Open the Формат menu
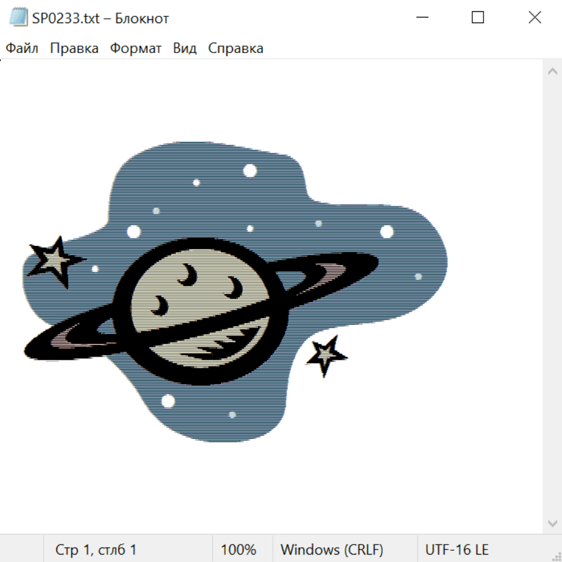Screen dimensions: 562x562 (136, 49)
